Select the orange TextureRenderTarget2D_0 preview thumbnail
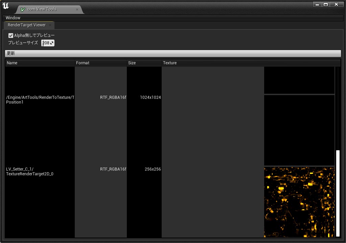 pos(299,202)
